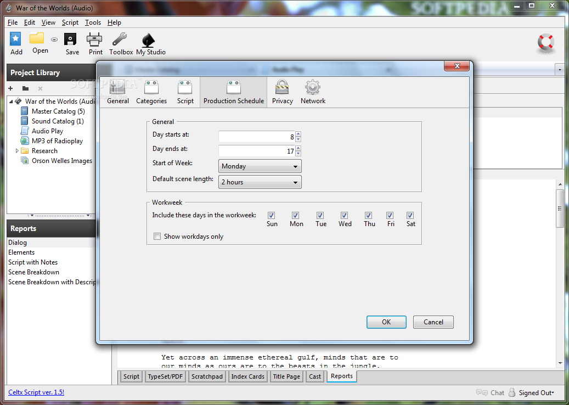Viewport: 569px width, 405px height.
Task: Select MP3 of Radioplay item
Action: coord(57,141)
